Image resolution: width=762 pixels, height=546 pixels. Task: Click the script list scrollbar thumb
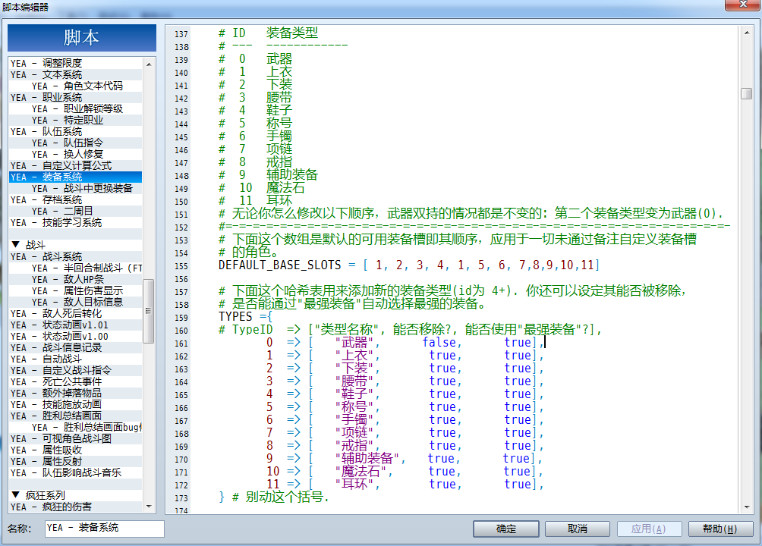click(149, 311)
